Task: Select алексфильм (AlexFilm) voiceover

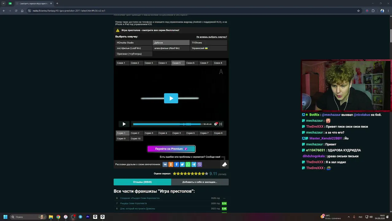Action: point(171,48)
